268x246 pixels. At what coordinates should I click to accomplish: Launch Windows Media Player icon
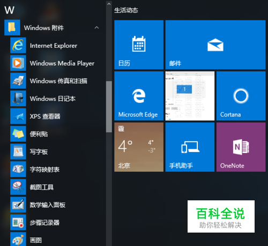(18, 63)
